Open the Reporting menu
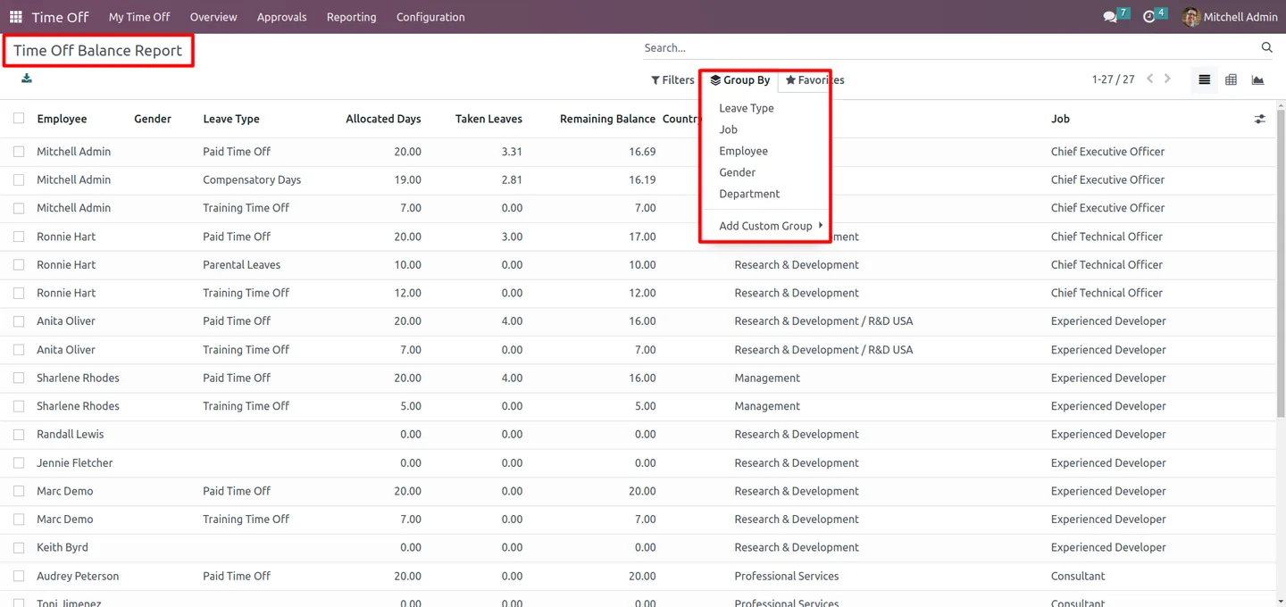Image resolution: width=1286 pixels, height=607 pixels. [351, 17]
